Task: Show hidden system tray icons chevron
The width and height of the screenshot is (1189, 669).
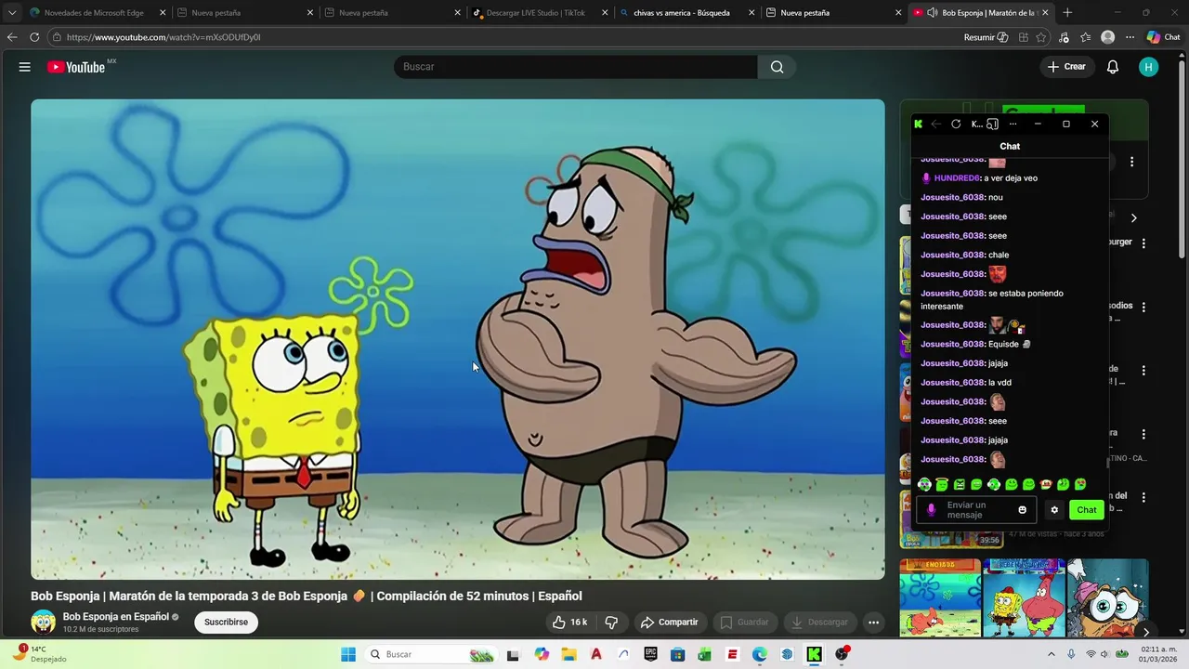Action: click(x=1052, y=654)
